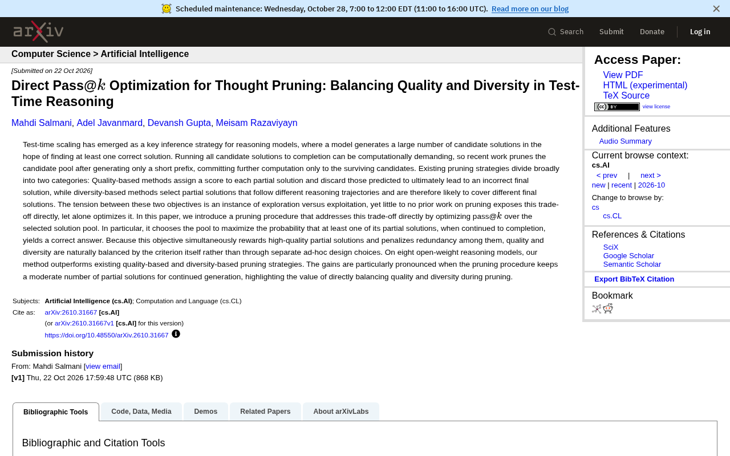Go to the next paper
Viewport: 730px width, 456px height.
tap(651, 176)
